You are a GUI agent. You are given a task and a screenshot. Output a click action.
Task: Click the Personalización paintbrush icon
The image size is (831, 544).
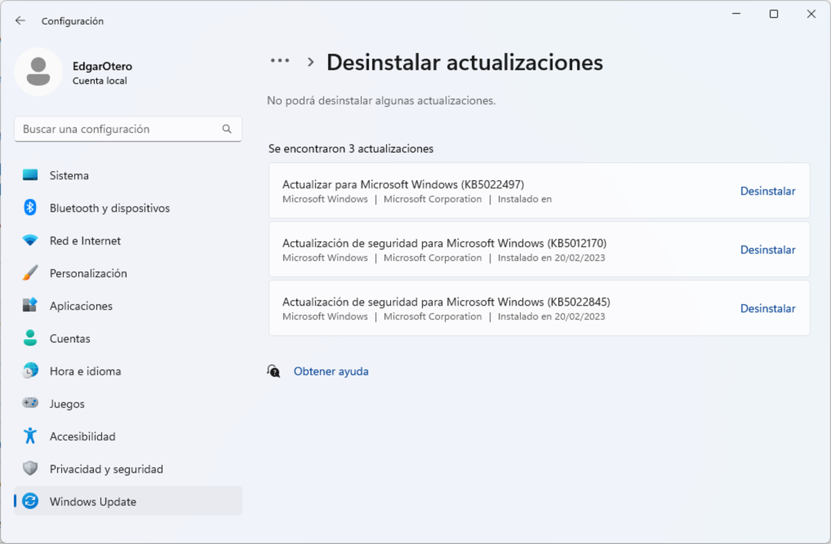click(30, 273)
